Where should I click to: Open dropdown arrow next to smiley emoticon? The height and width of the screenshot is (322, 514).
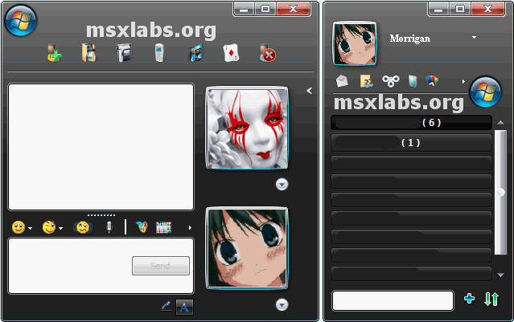[30, 228]
